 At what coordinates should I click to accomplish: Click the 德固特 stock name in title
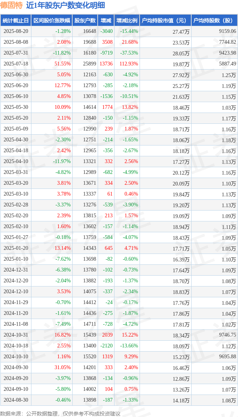click(12, 5)
